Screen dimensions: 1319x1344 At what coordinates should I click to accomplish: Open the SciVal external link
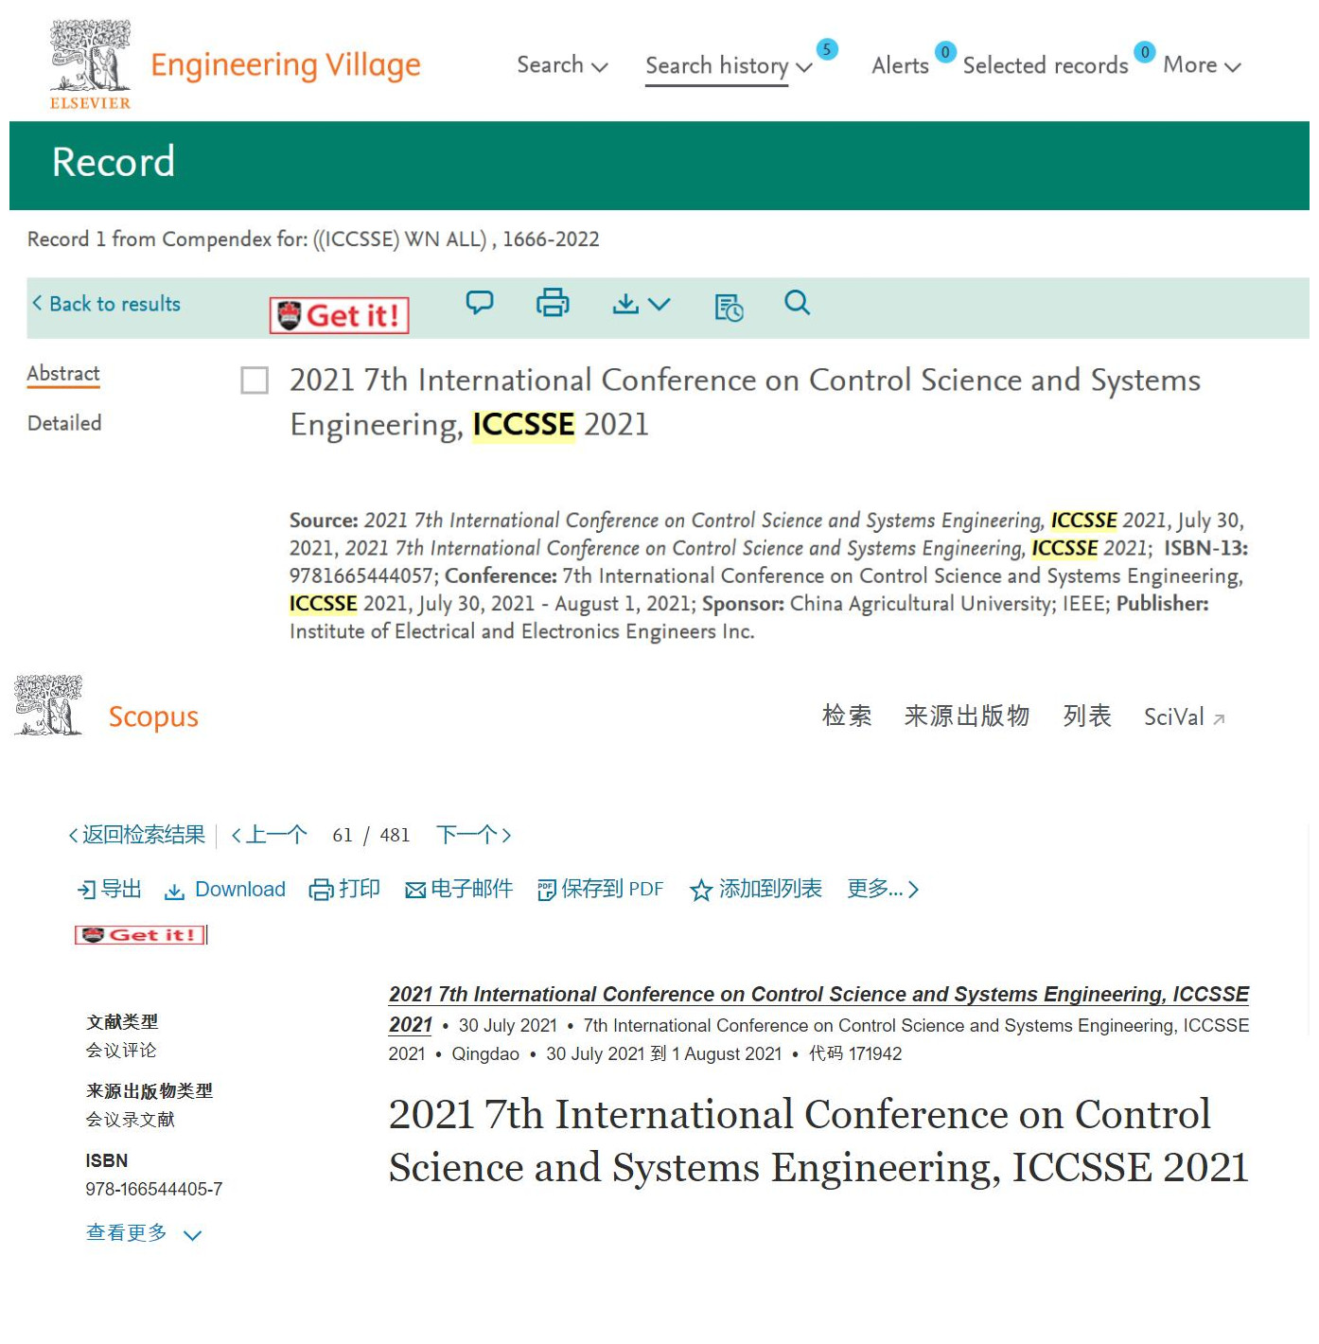(1185, 717)
